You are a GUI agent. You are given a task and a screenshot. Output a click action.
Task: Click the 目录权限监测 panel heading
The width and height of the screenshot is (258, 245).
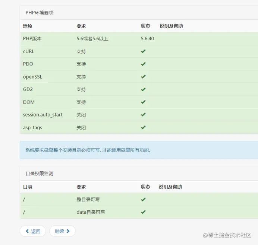tap(40, 174)
